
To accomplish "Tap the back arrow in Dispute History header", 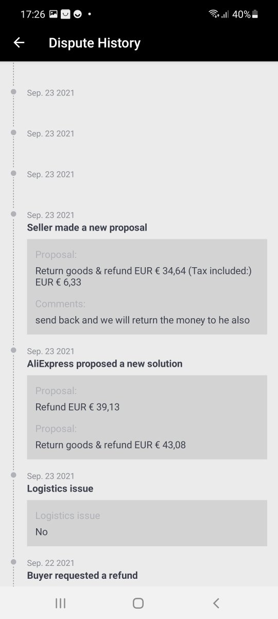I will (x=19, y=43).
